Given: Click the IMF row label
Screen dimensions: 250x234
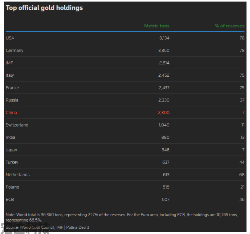Looking at the screenshot, I should click(9, 63).
